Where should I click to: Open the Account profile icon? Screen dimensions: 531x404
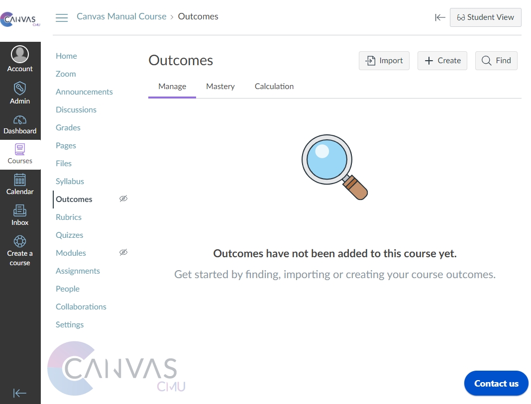click(20, 54)
